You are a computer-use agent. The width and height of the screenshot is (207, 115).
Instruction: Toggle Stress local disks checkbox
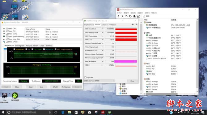[x=7, y=39]
